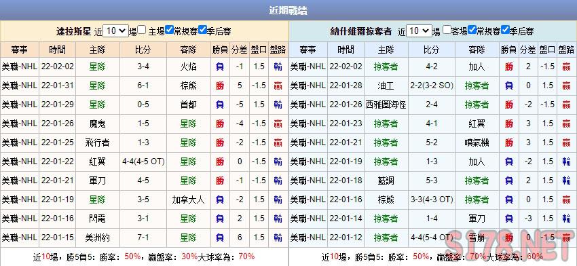This screenshot has height=266, width=577.
Task: Uncheck 季后賽 in the 達拉斯星 panel
Action: coord(202,30)
